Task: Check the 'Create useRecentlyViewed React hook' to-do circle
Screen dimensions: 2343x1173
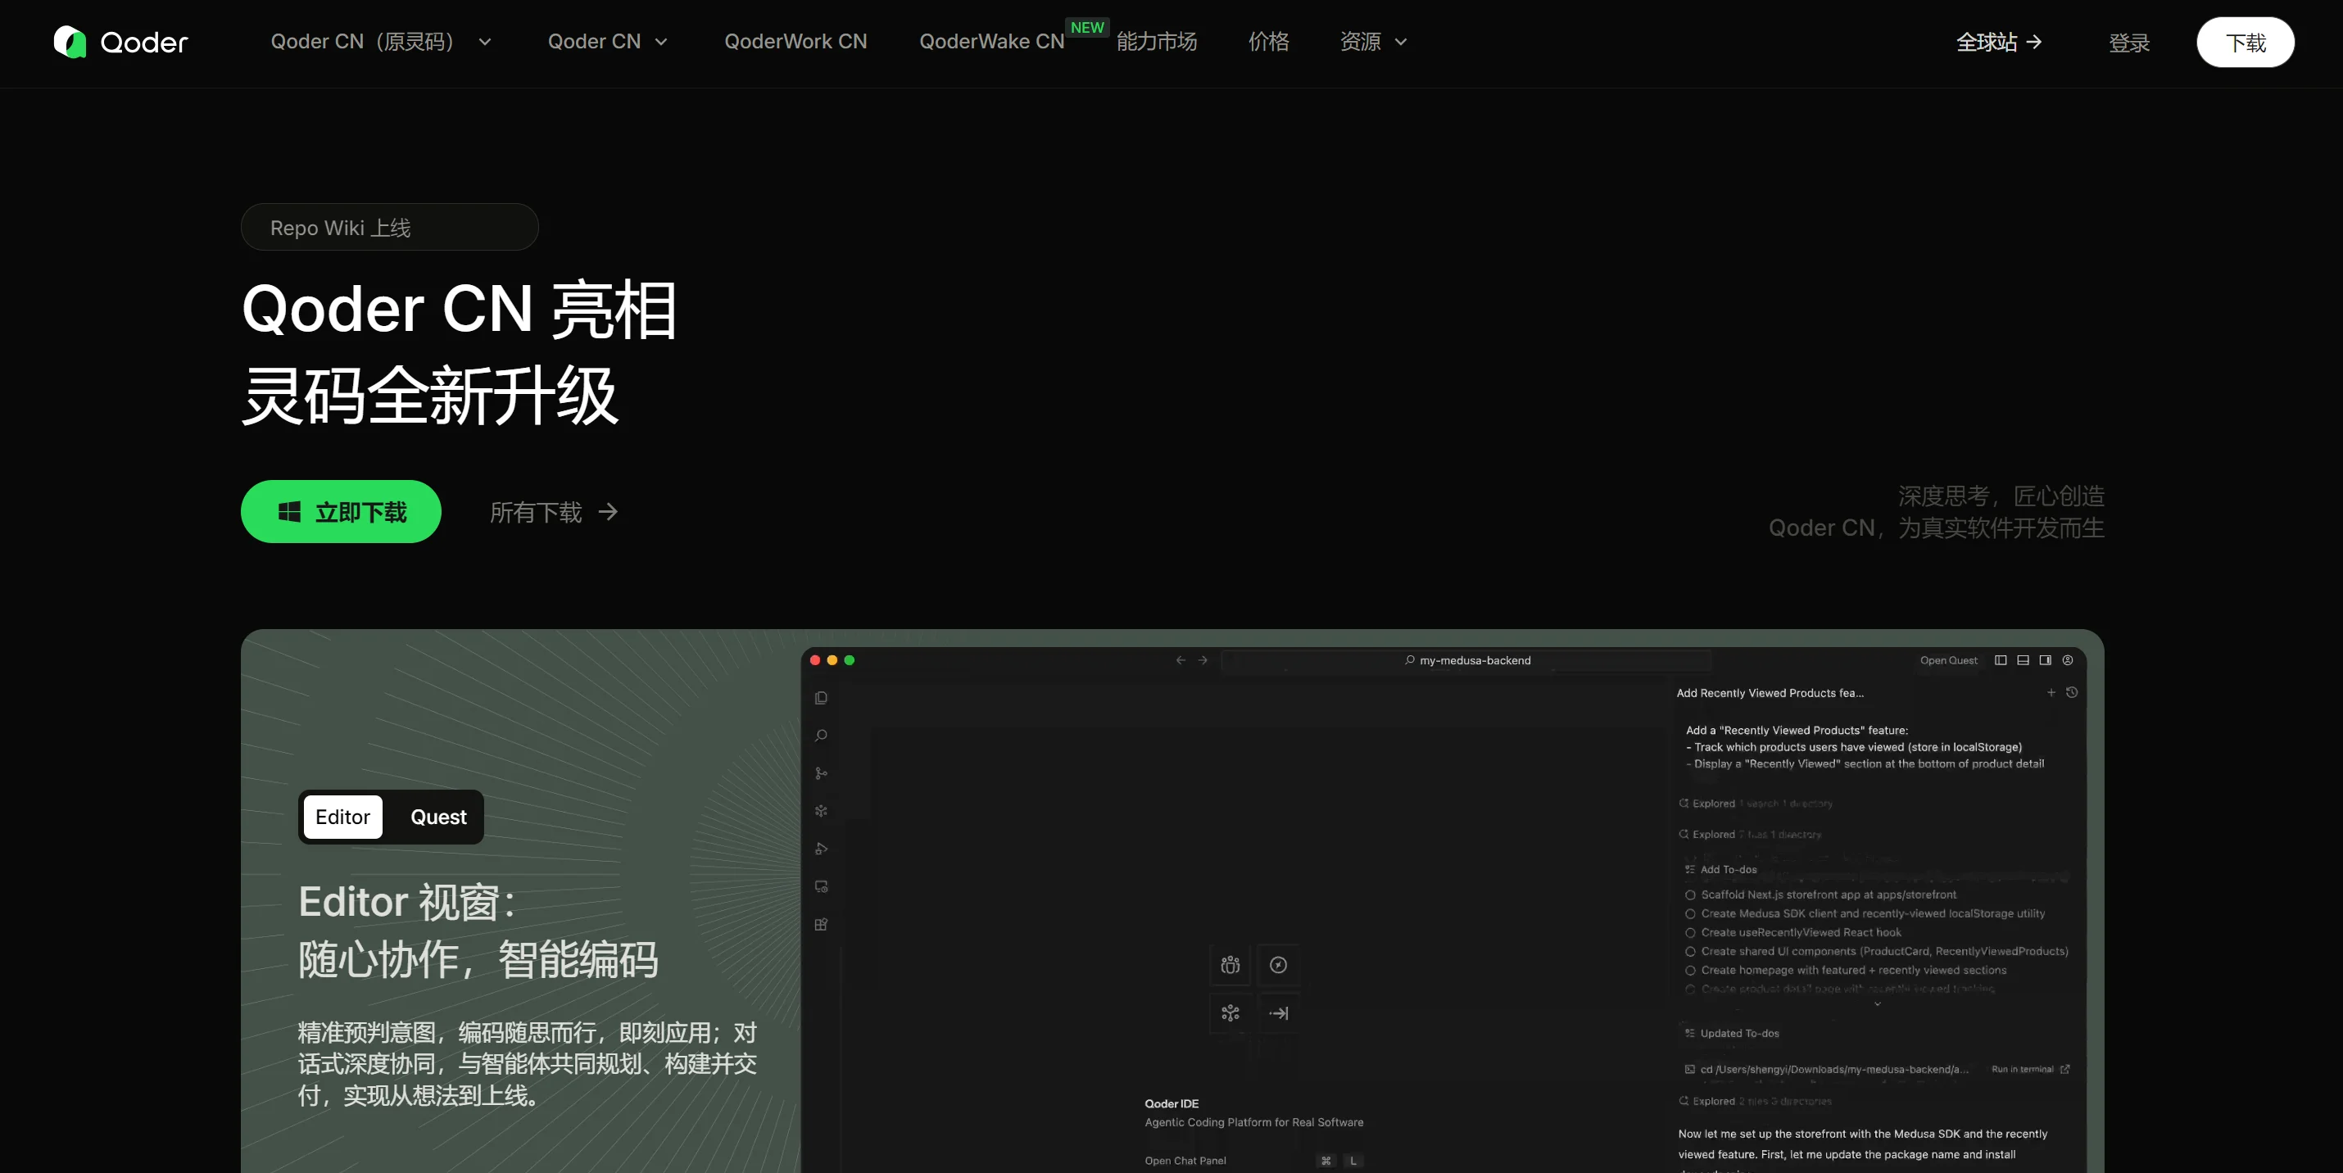Action: (x=1690, y=933)
